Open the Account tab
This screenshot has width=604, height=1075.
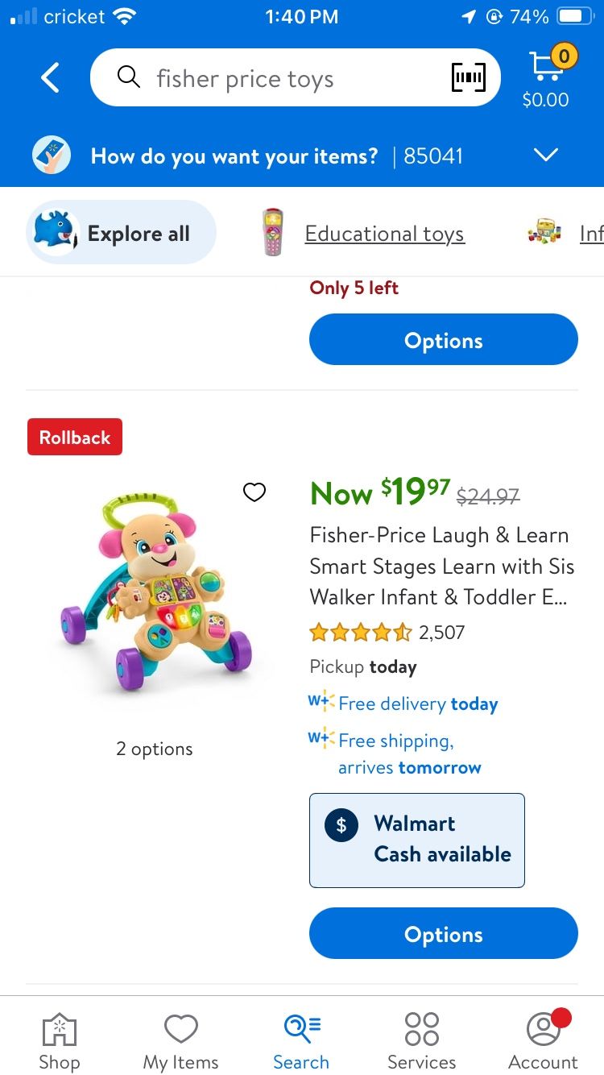click(x=543, y=1041)
